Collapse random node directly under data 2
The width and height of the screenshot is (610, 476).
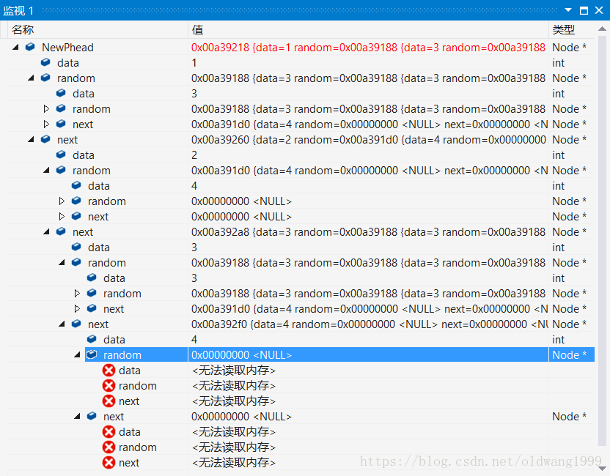click(x=46, y=170)
